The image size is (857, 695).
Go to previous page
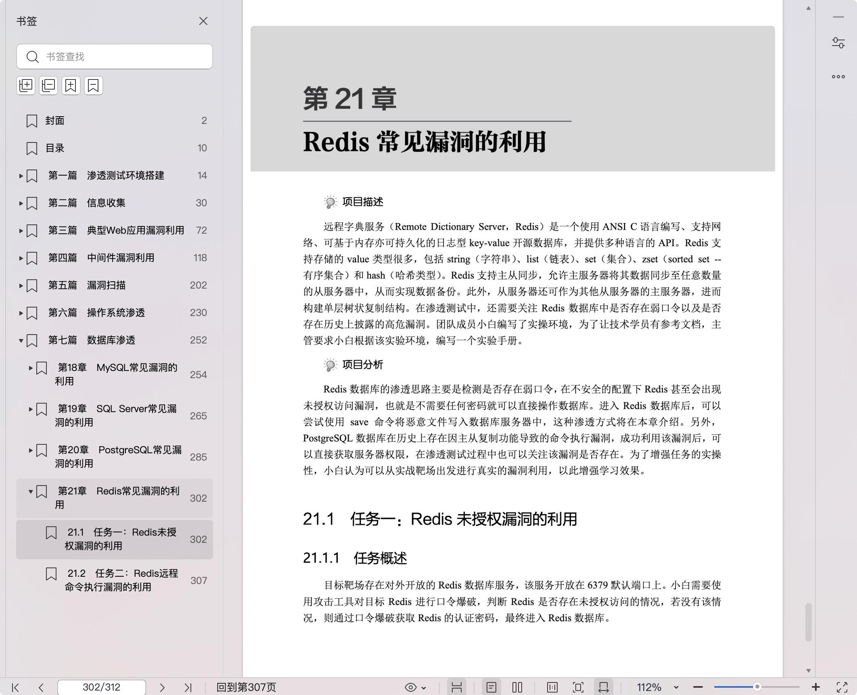pos(41,687)
